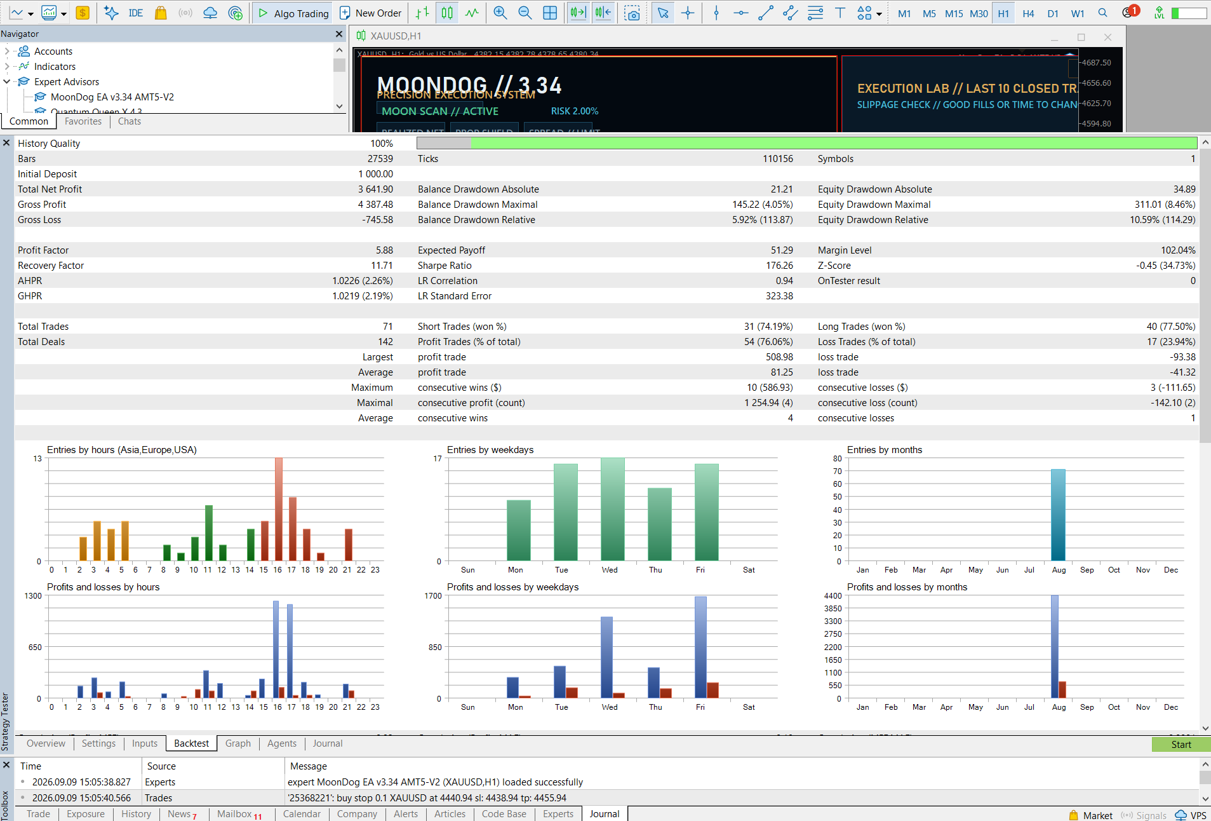Open VPS in status bar

point(1191,815)
